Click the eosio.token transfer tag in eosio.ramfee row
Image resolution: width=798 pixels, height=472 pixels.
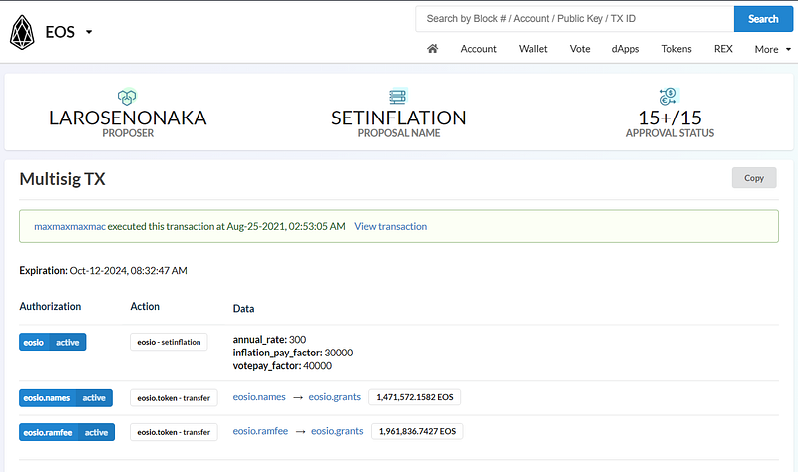(174, 432)
